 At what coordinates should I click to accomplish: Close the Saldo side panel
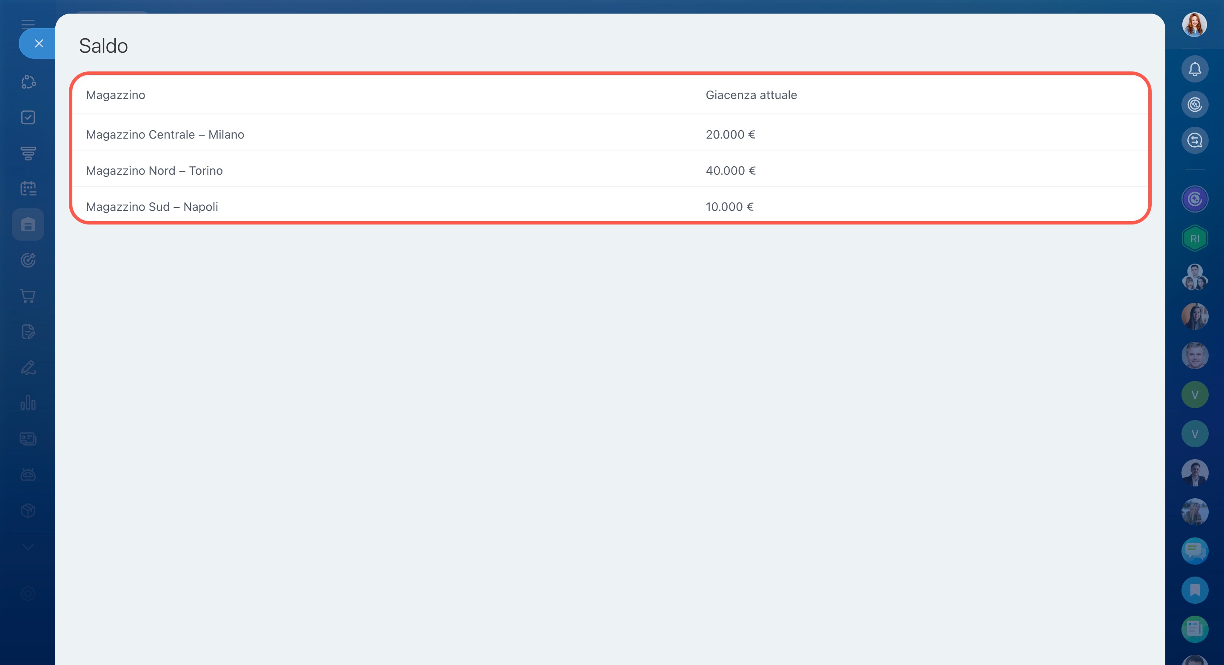pos(39,44)
